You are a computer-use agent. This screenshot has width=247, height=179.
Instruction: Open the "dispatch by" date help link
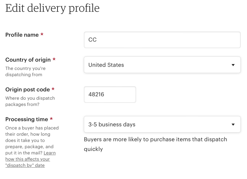pos(30,159)
